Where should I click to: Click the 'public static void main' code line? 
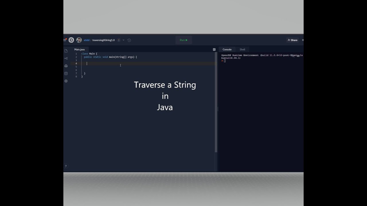click(110, 57)
